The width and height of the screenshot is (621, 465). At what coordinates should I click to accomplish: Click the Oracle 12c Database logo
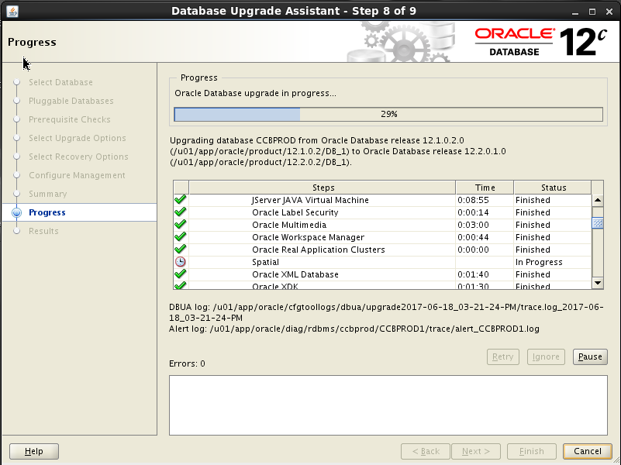[540, 42]
